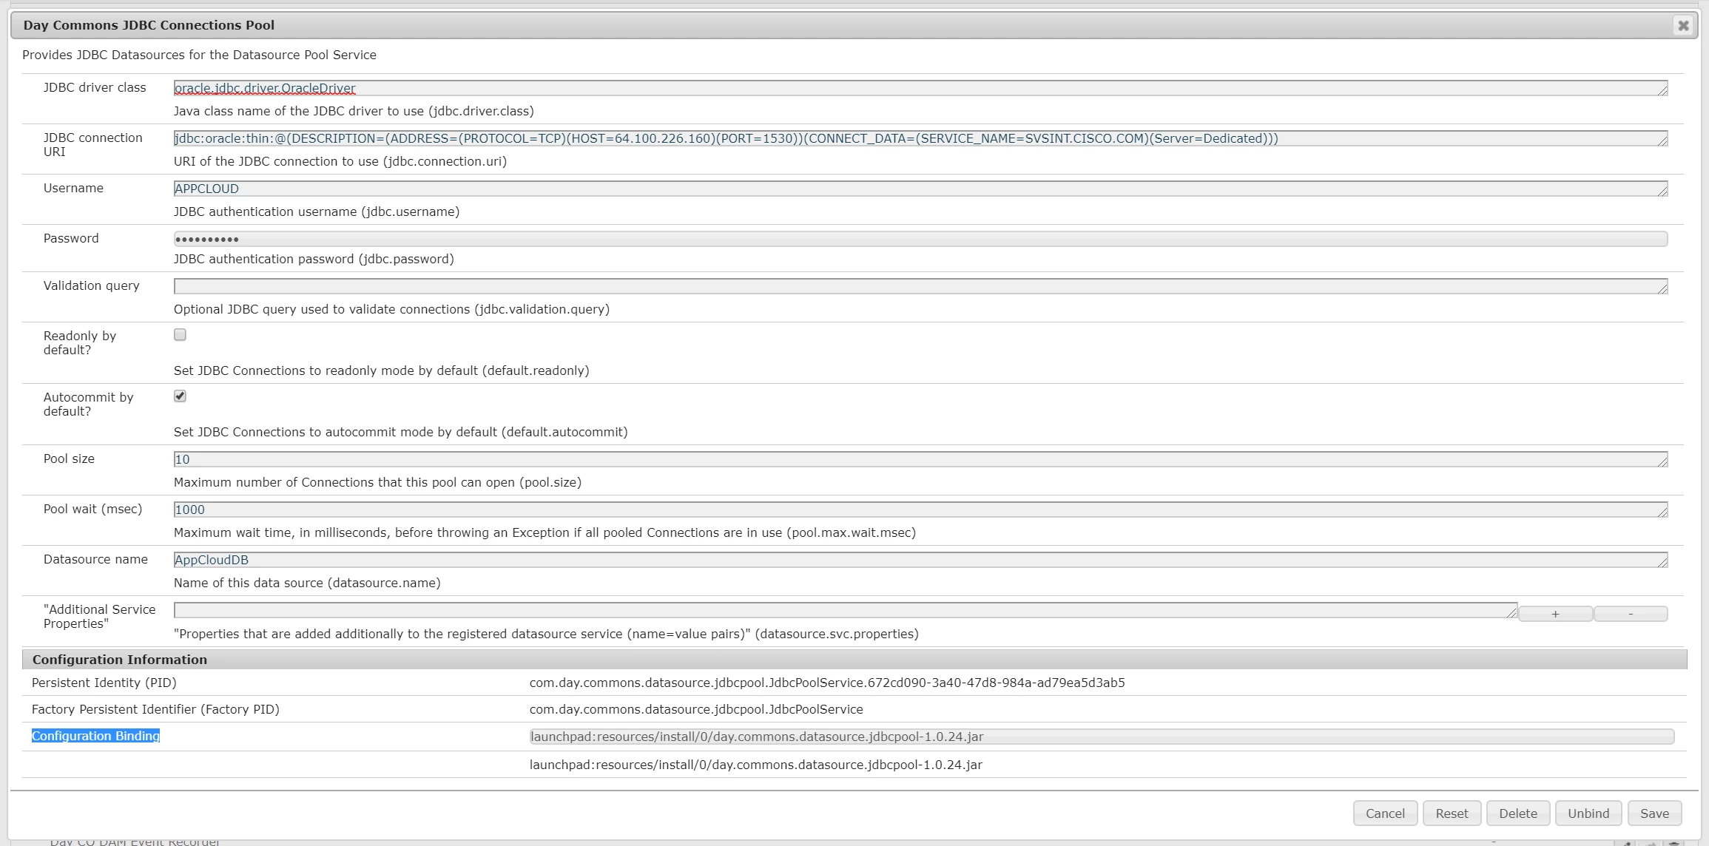Click the Unbind button

pos(1588,813)
